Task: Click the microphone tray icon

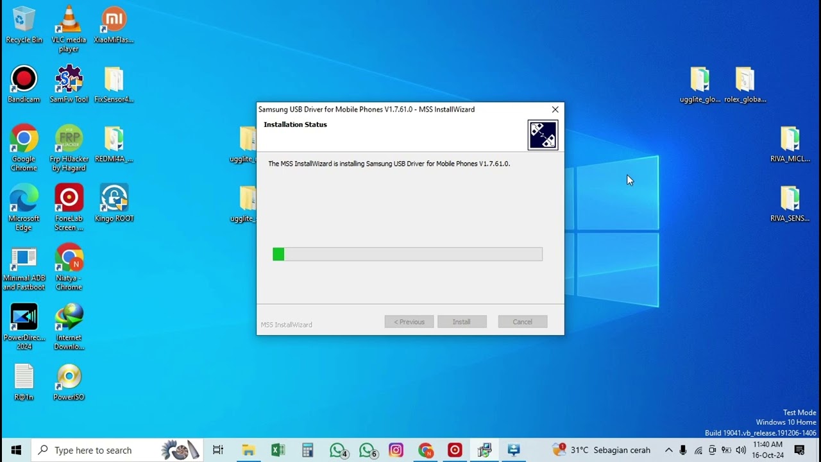Action: [x=683, y=450]
